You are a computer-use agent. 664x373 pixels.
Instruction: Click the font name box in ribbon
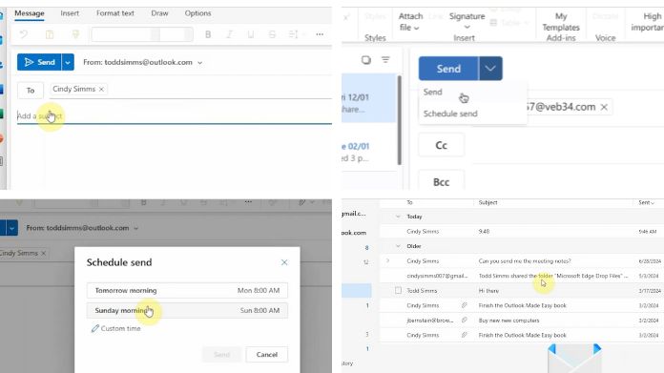(121, 34)
